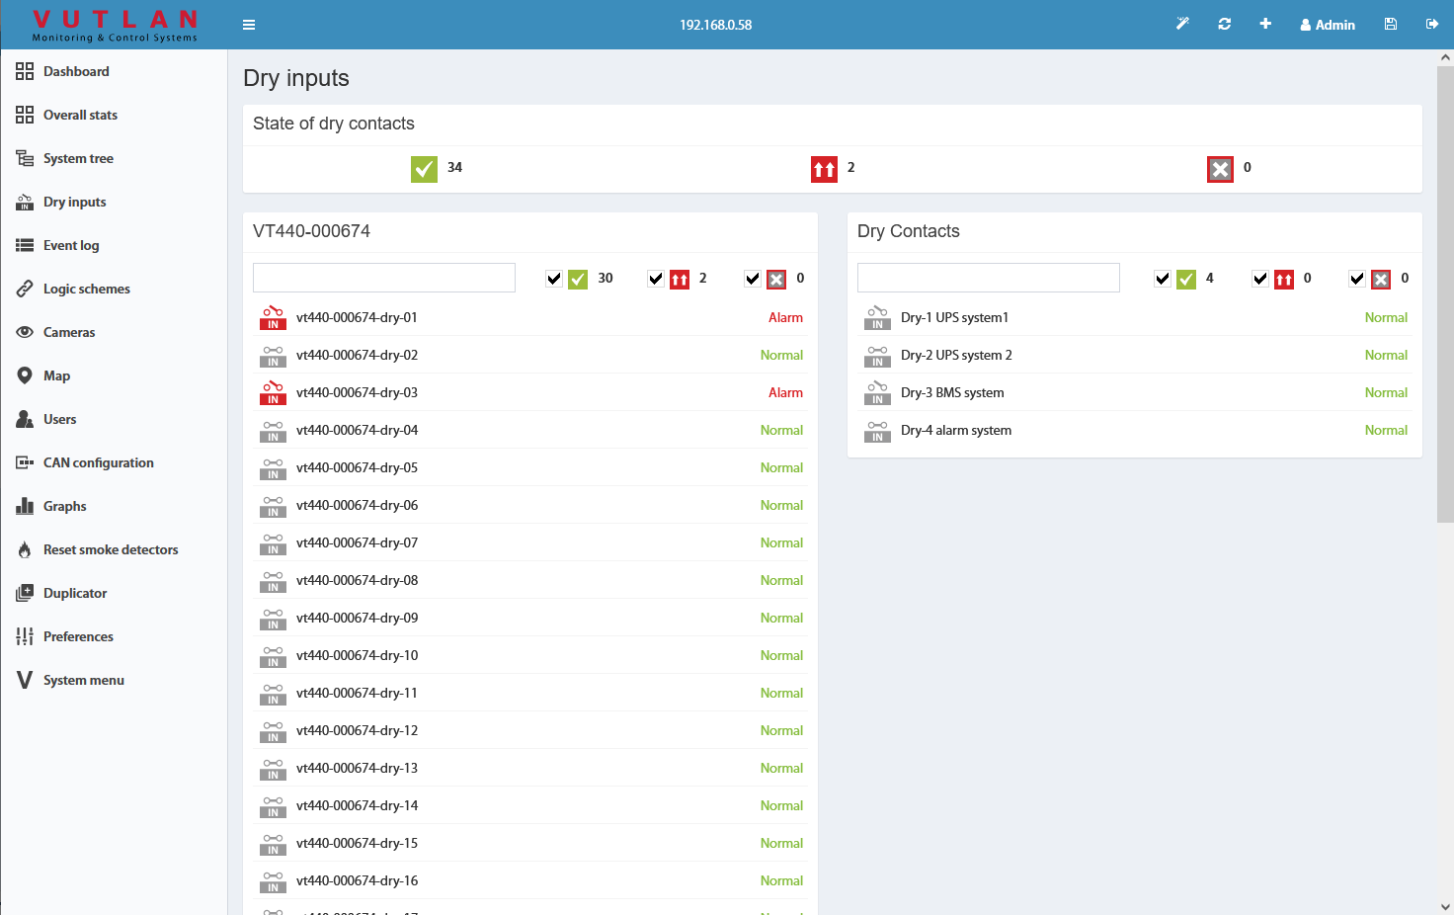The height and width of the screenshot is (915, 1454).
Task: Open Reset smoke detectors page
Action: click(x=110, y=549)
